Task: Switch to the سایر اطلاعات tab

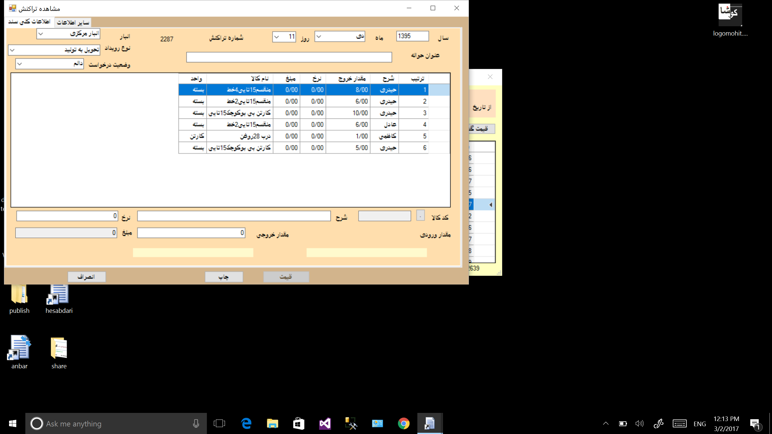Action: [73, 22]
